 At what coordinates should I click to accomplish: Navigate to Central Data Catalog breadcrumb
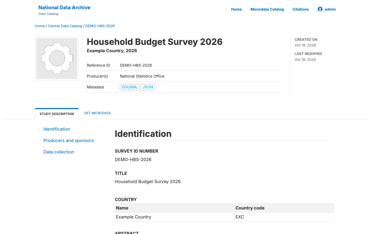tap(65, 26)
